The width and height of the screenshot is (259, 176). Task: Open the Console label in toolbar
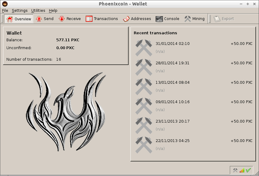[172, 19]
